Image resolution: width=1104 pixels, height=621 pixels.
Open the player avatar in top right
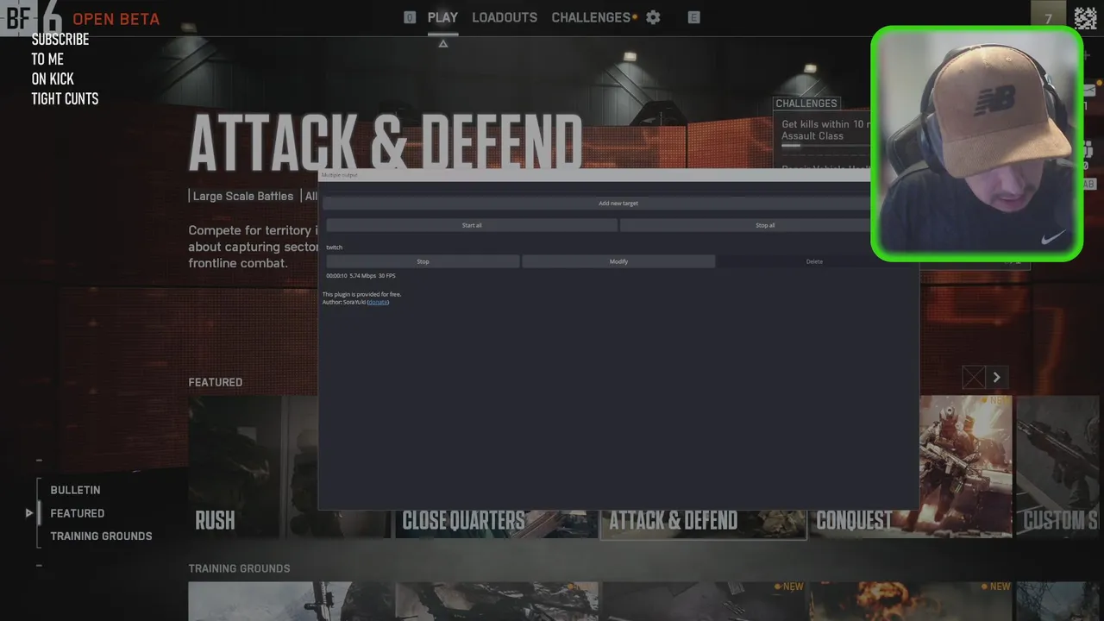pos(1085,18)
